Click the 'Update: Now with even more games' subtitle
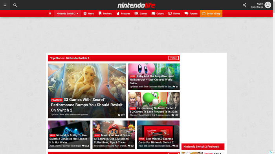The image size is (275, 154). tap(70, 114)
